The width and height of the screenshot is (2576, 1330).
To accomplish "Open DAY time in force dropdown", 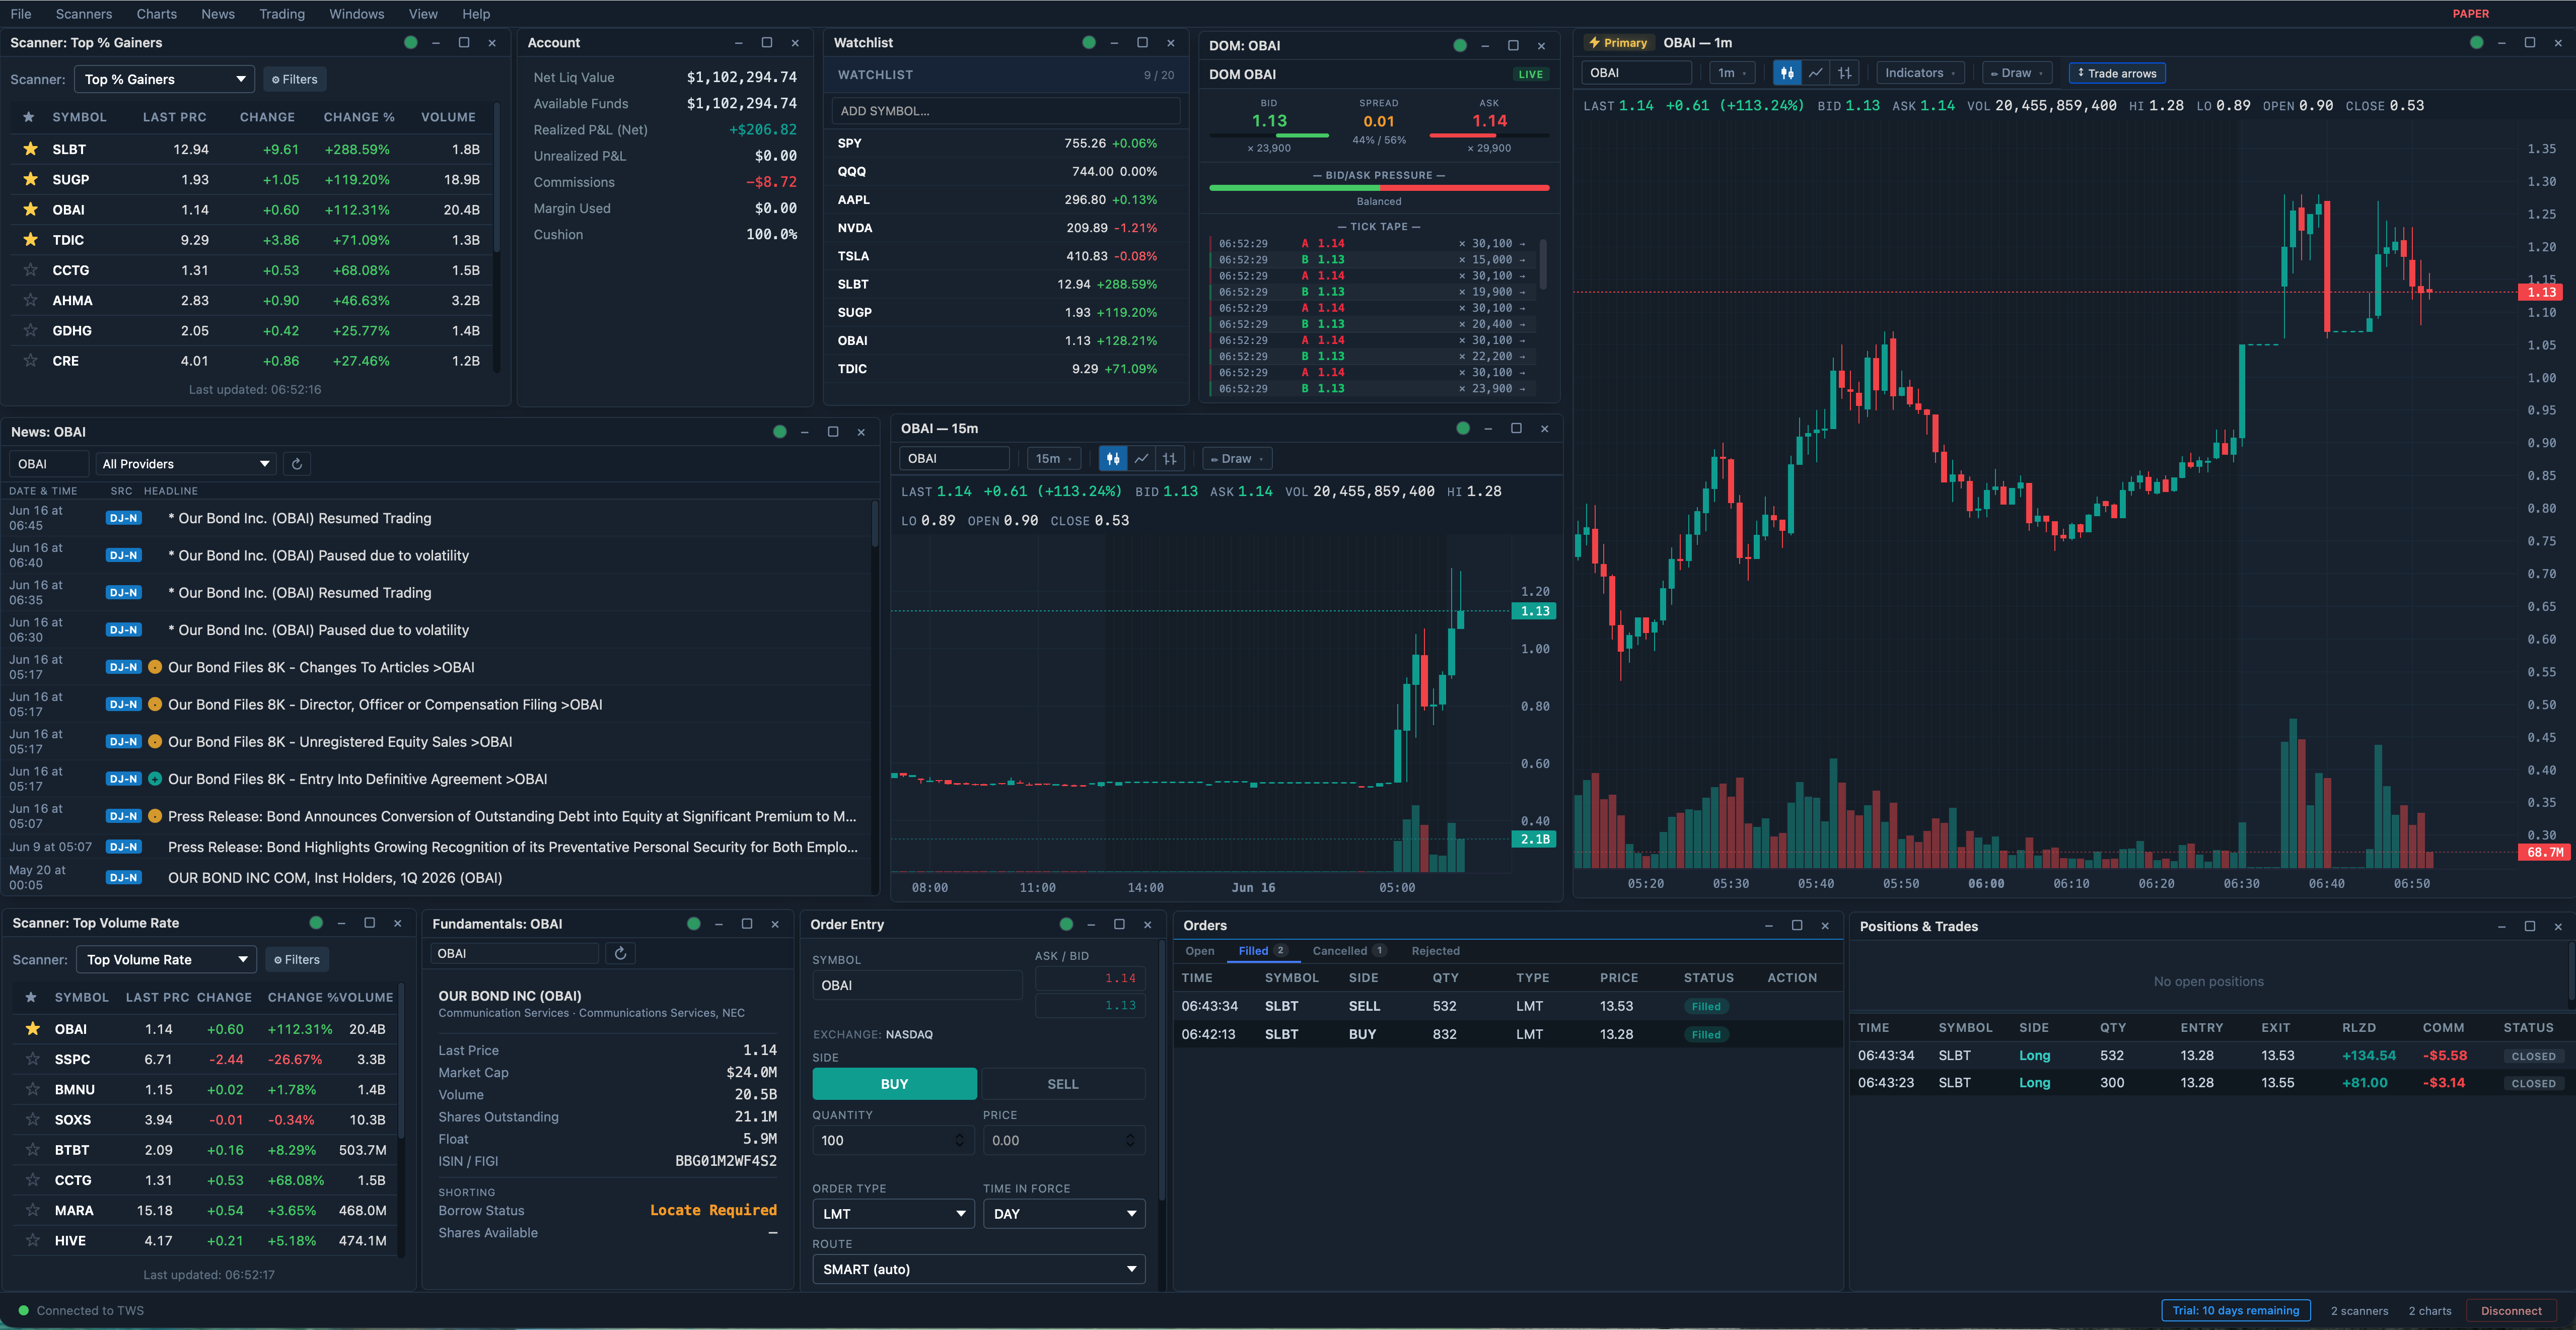I will click(1064, 1214).
